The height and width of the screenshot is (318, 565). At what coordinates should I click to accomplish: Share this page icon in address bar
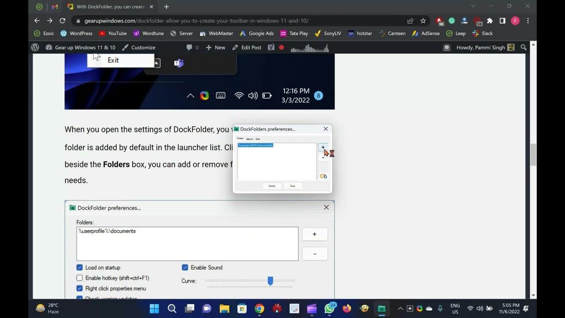click(411, 21)
